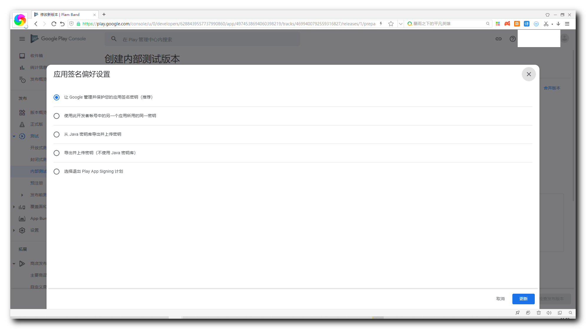This screenshot has width=586, height=329.
Task: Click the copy link icon in header
Action: pyautogui.click(x=498, y=39)
